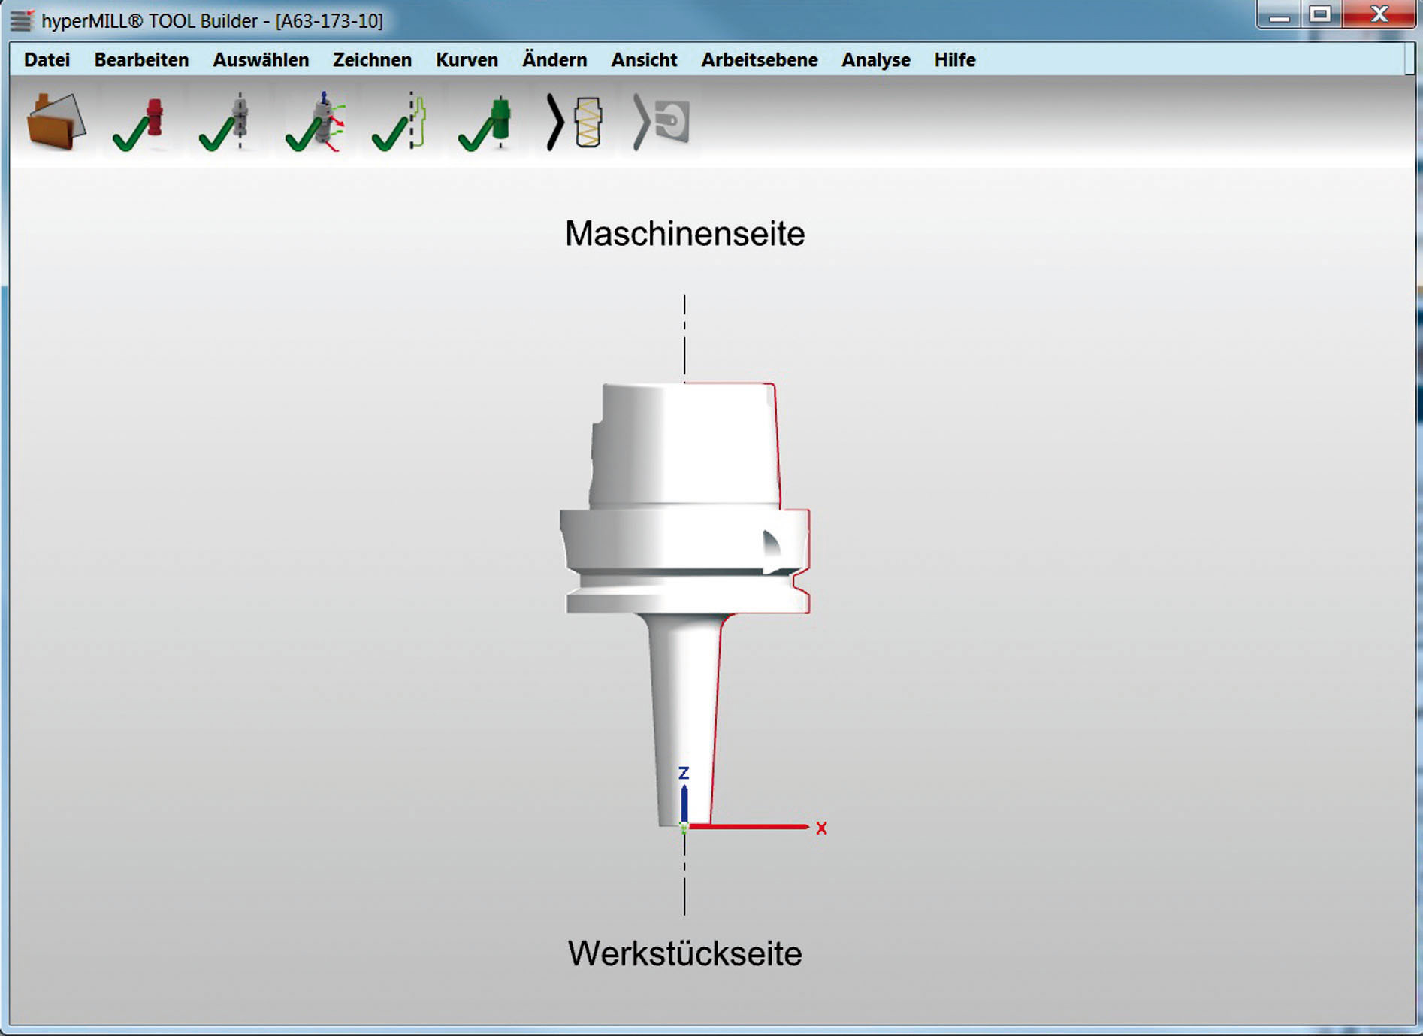Open the Arbeitsebene menu

coord(760,60)
